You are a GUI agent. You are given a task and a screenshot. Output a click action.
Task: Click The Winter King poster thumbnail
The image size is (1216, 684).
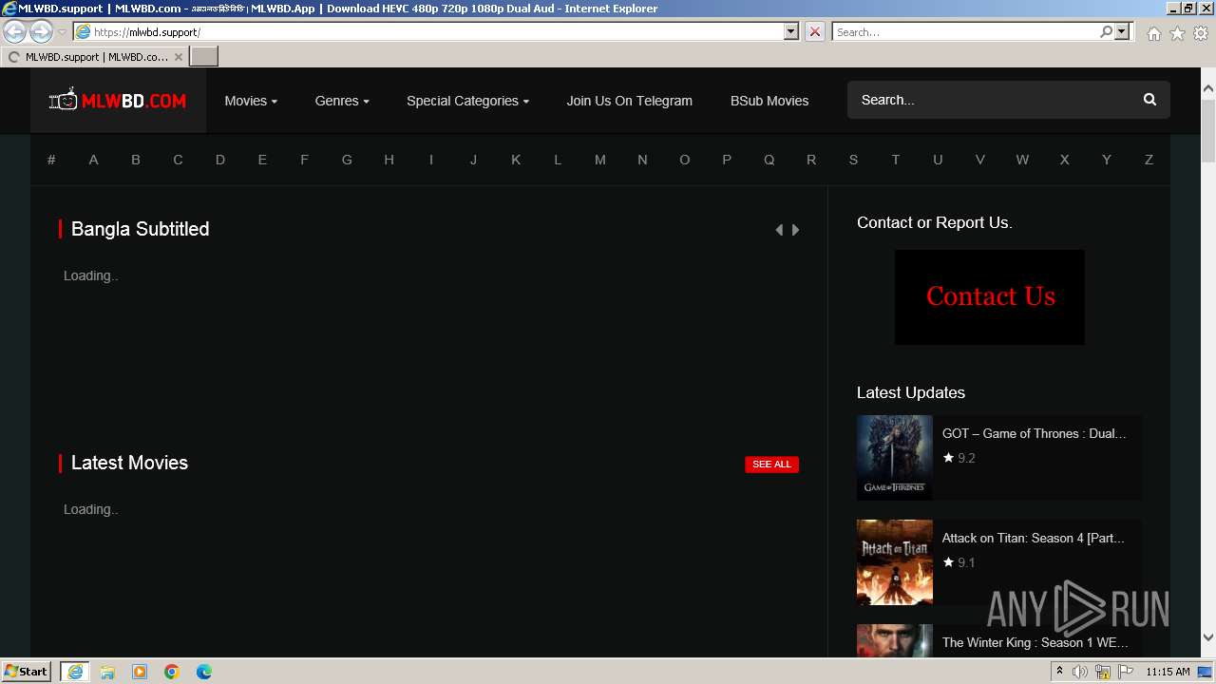[x=895, y=641]
